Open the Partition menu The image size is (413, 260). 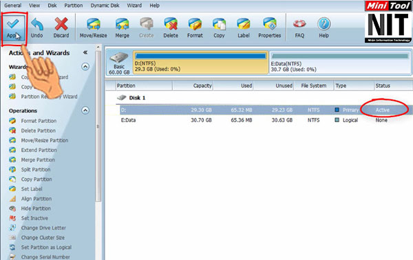click(x=74, y=6)
